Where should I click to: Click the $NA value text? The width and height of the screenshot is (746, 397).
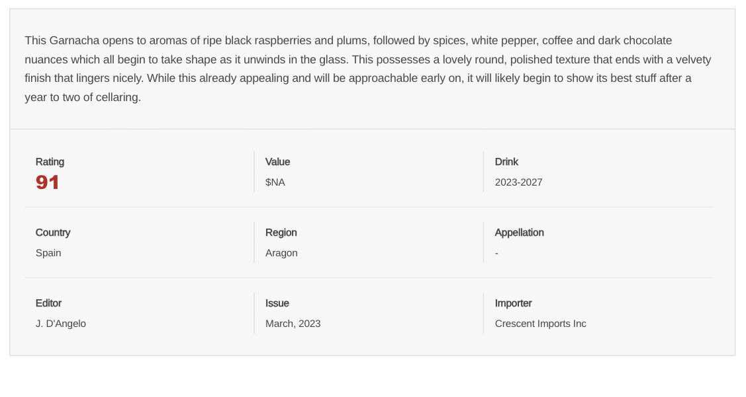point(275,182)
